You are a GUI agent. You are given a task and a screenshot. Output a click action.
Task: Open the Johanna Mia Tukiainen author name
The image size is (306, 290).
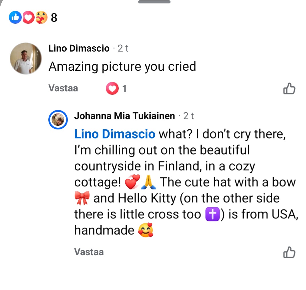124,116
